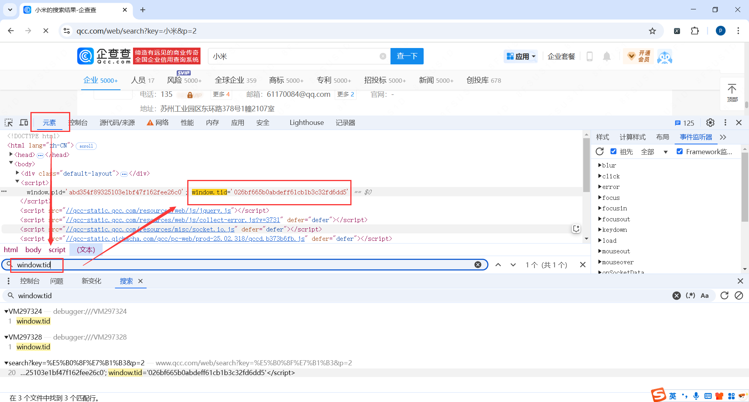Click the browser address bar URL
The width and height of the screenshot is (749, 402).
point(137,31)
